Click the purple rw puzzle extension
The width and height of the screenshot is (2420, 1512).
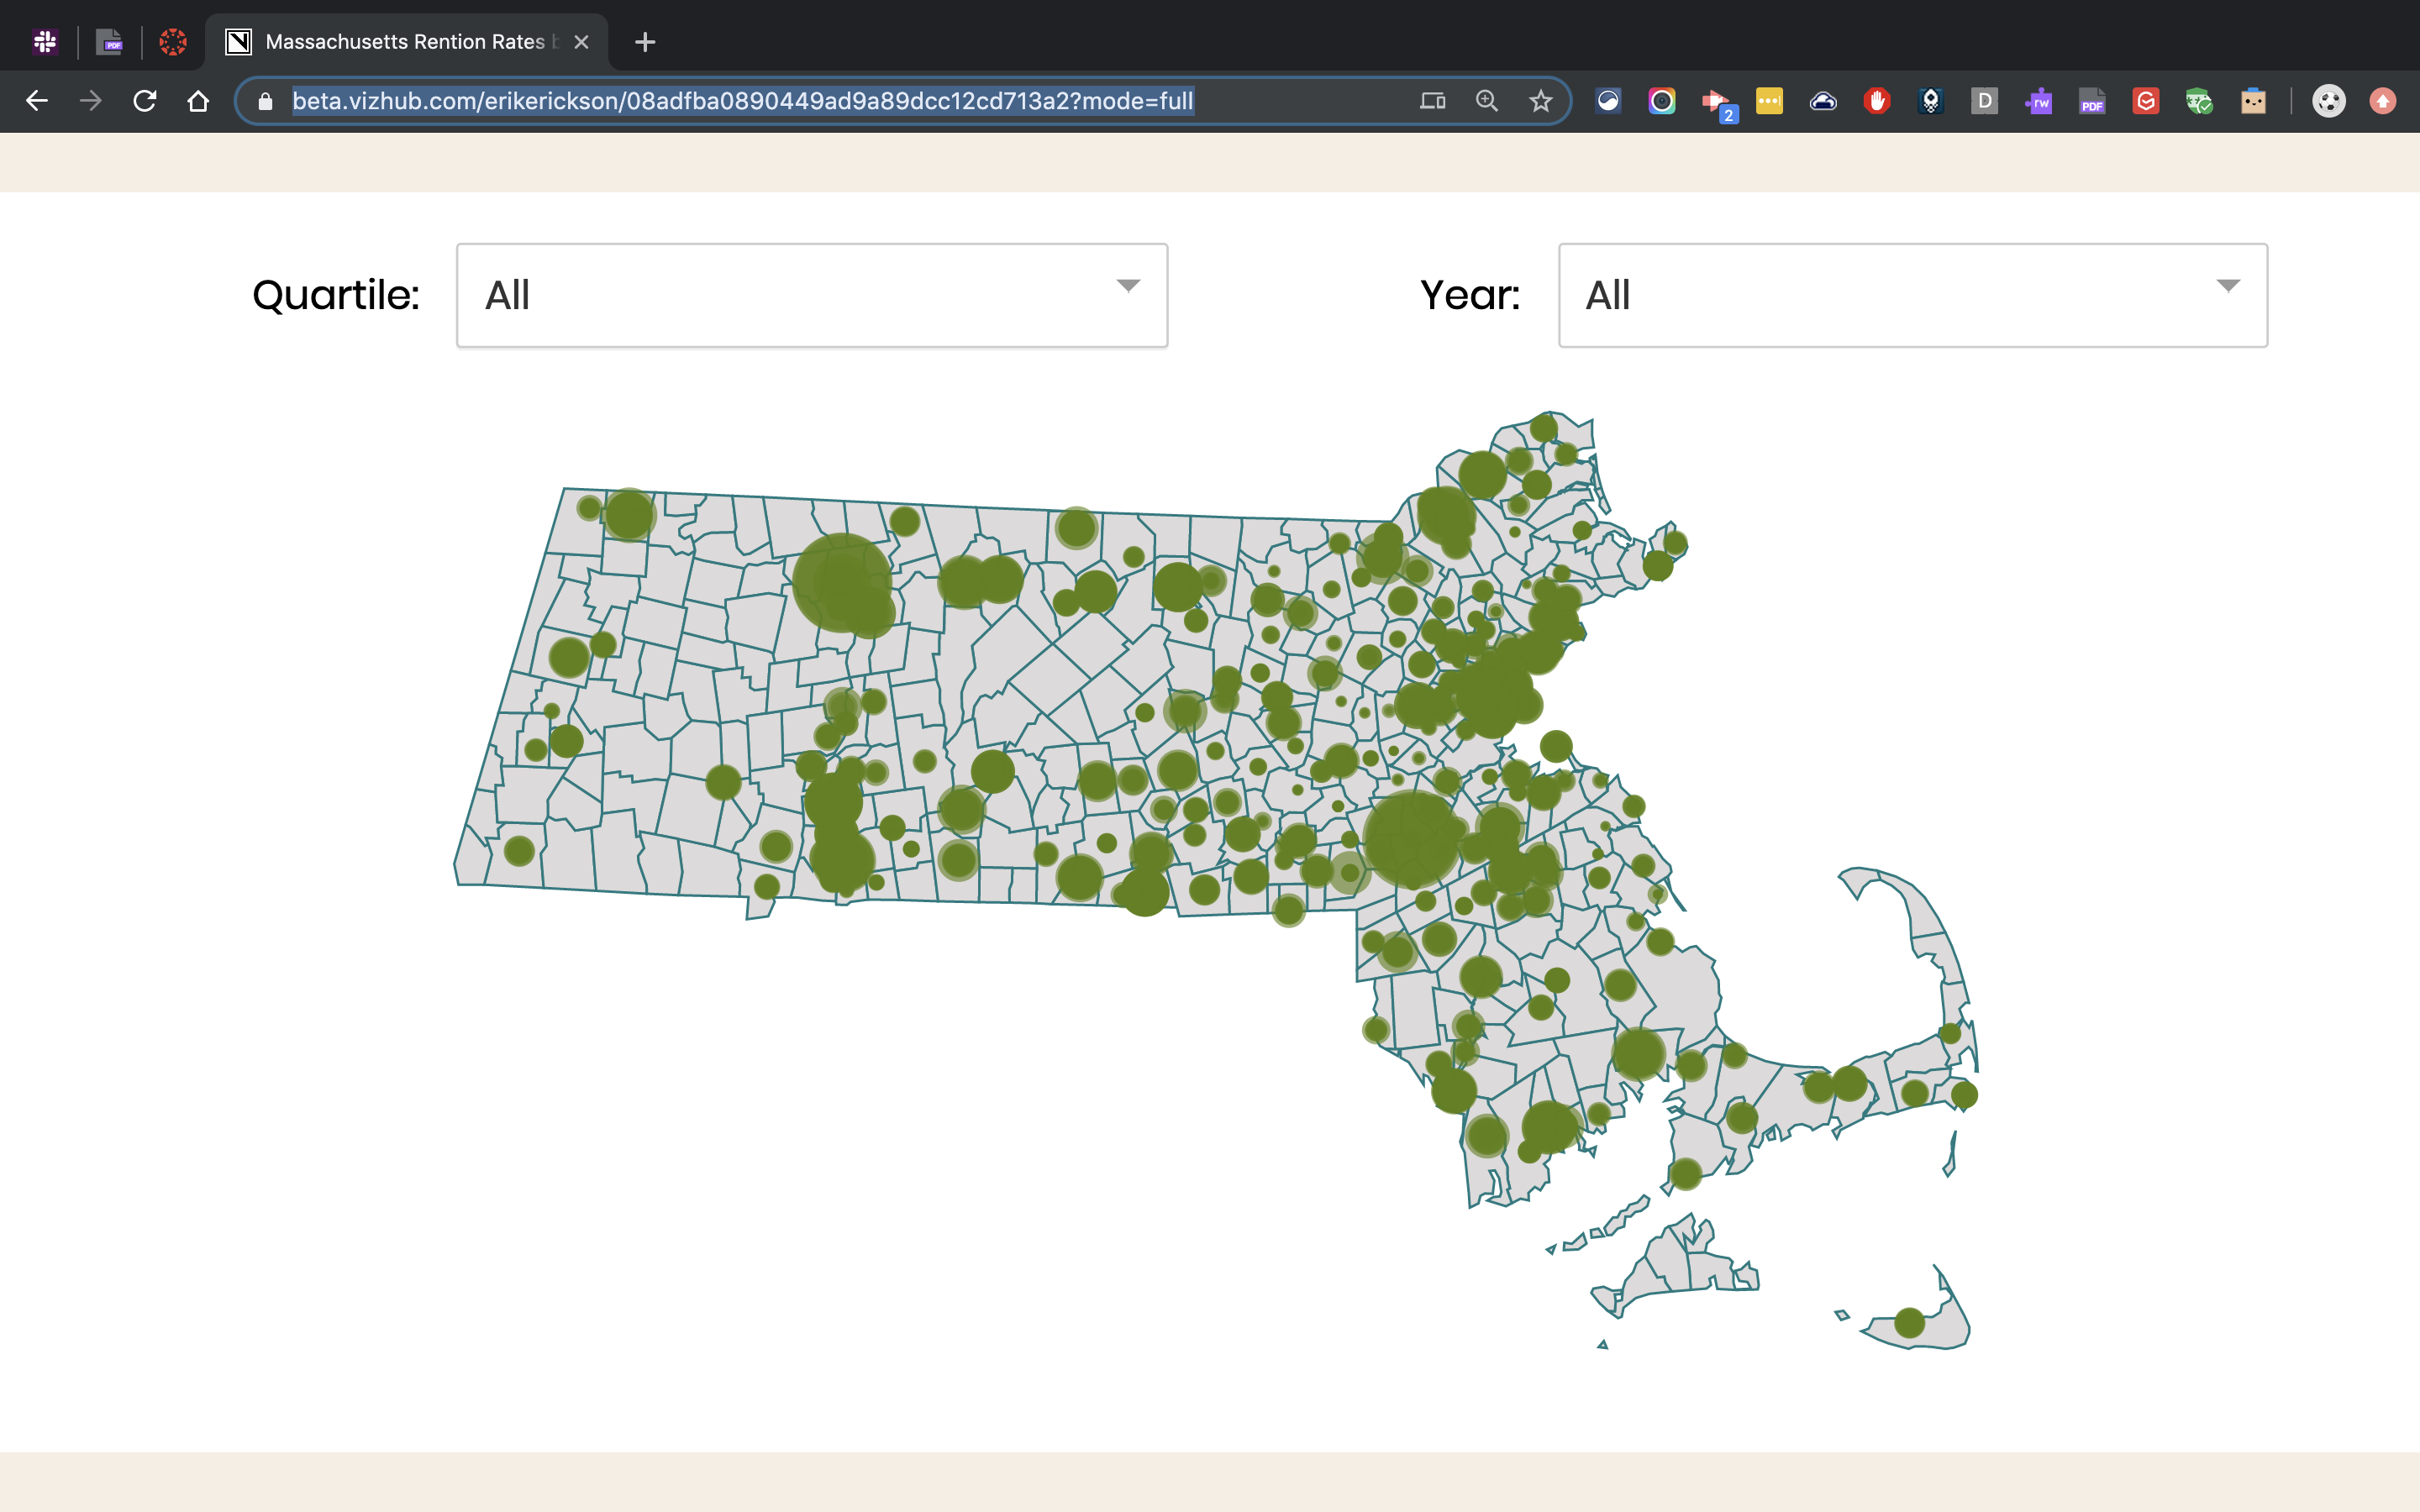[x=2038, y=101]
